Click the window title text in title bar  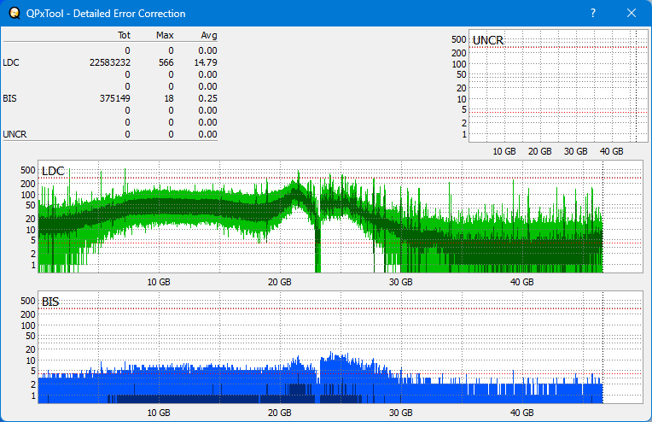pos(107,14)
